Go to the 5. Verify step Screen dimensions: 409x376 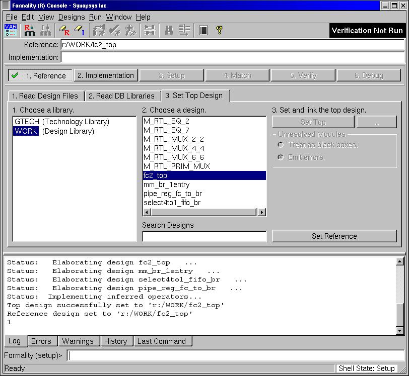pos(303,75)
